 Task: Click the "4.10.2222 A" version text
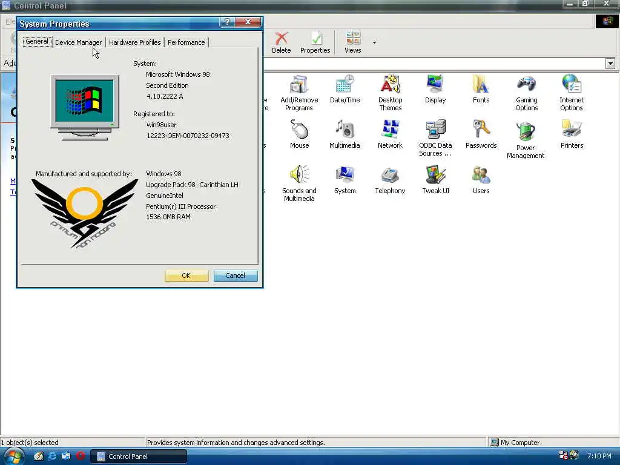[165, 96]
